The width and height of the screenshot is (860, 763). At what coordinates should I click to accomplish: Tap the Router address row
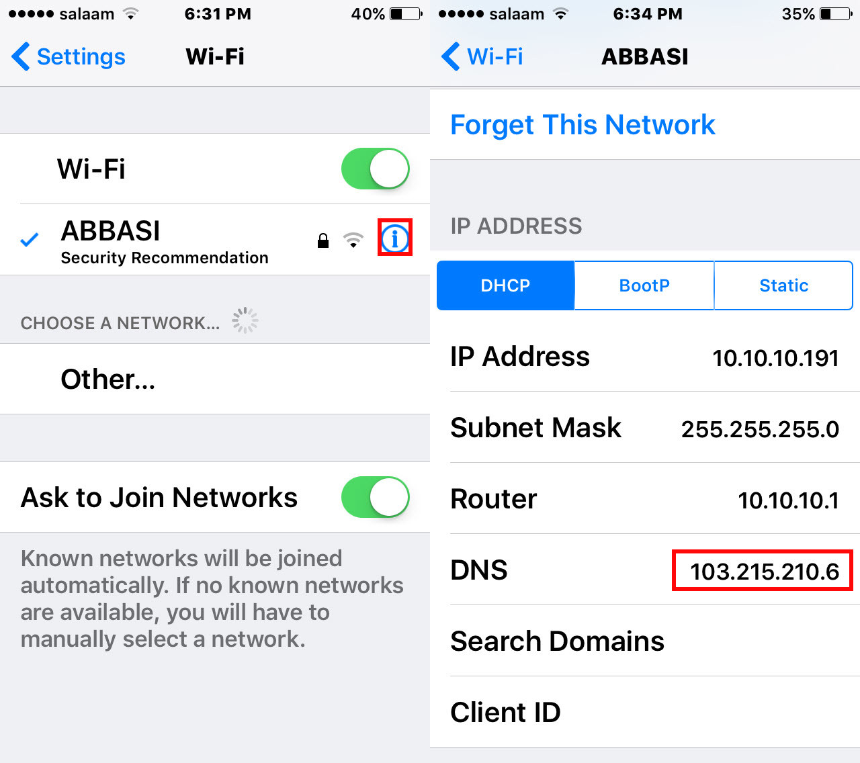(x=645, y=499)
